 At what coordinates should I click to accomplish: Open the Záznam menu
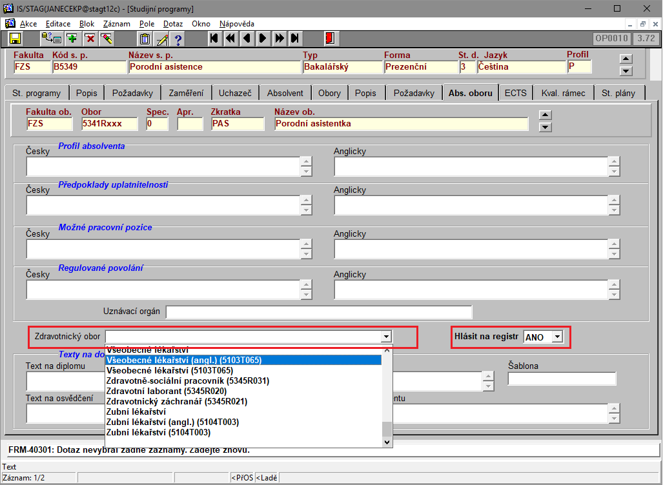pyautogui.click(x=117, y=24)
